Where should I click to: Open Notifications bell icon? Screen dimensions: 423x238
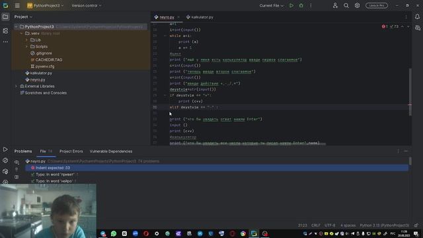point(417,17)
